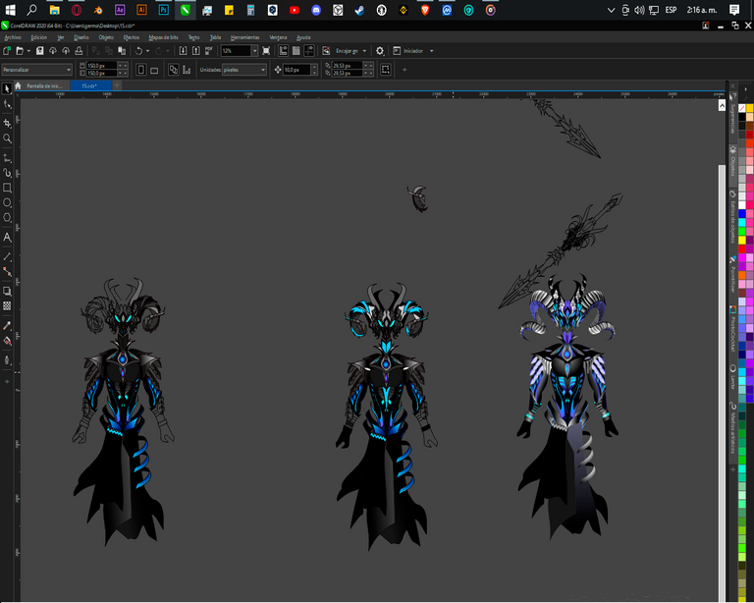Open Photoshop from Windows taskbar
The width and height of the screenshot is (754, 603).
pyautogui.click(x=164, y=10)
